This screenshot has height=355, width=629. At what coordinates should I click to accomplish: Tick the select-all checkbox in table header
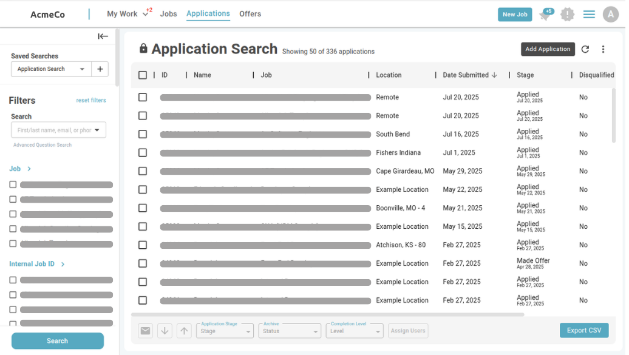143,75
